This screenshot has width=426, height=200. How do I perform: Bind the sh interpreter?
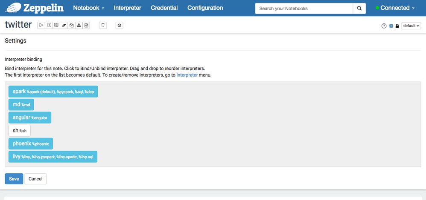pyautogui.click(x=20, y=131)
